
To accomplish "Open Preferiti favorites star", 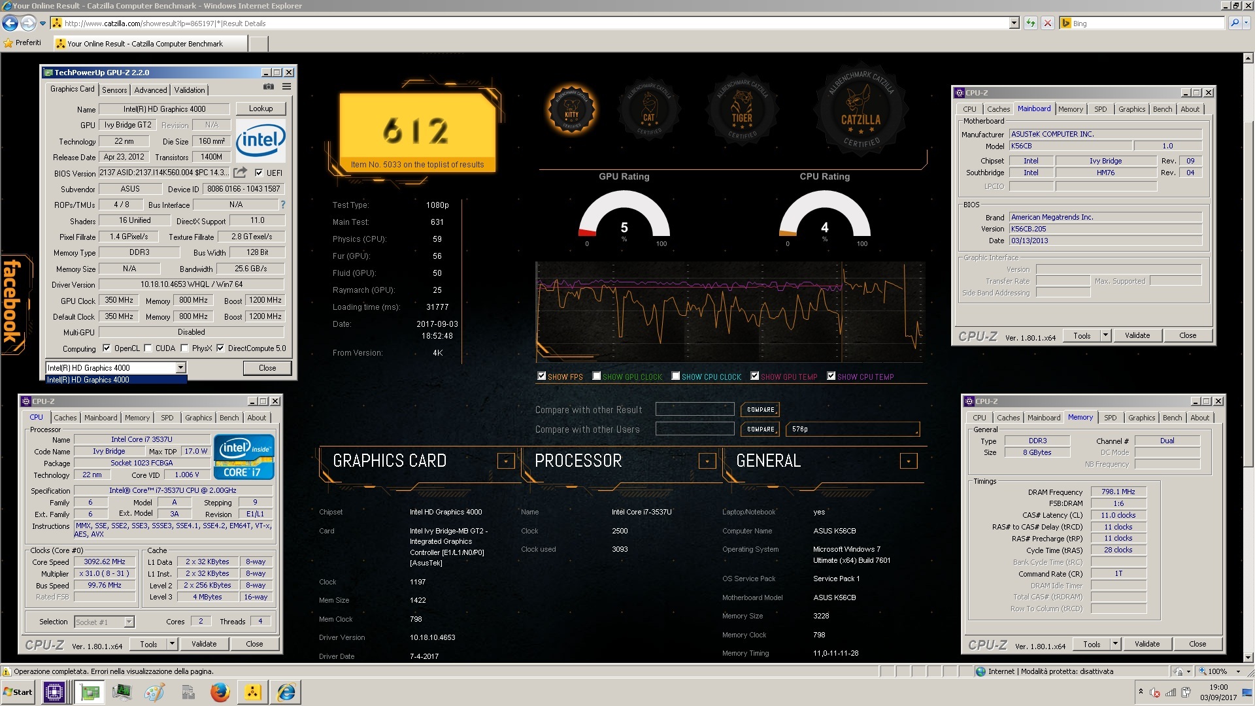I will click(x=8, y=43).
